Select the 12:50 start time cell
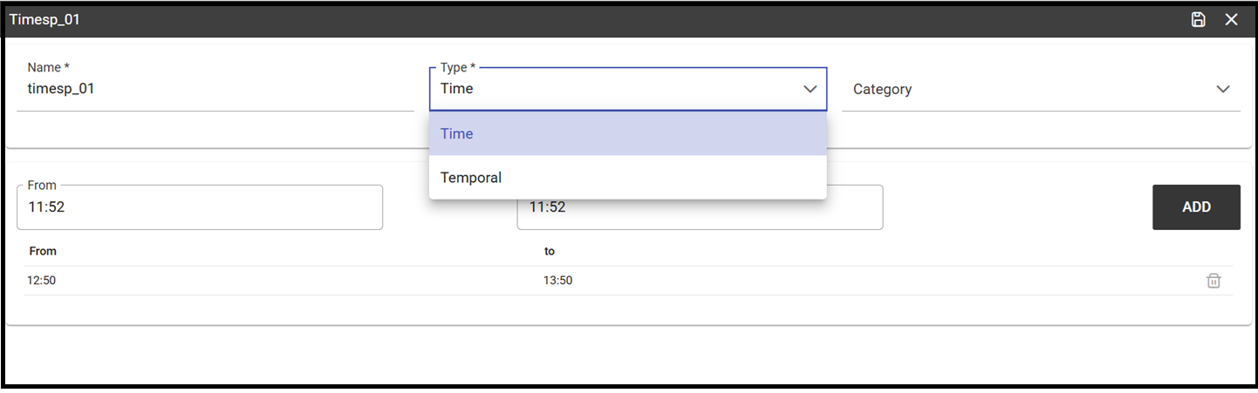 42,281
